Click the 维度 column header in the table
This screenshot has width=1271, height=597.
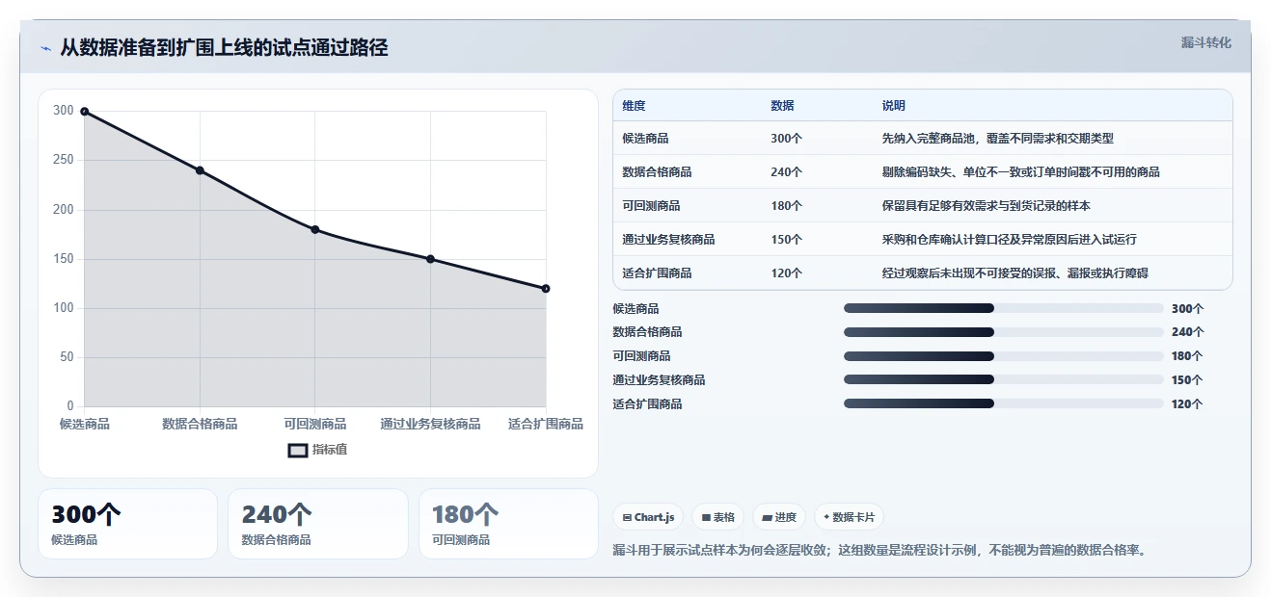point(634,106)
